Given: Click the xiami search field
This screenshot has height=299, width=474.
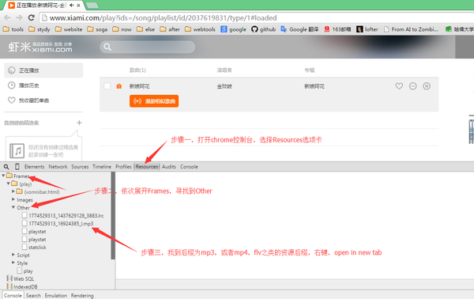Looking at the screenshot, I should coord(148,47).
